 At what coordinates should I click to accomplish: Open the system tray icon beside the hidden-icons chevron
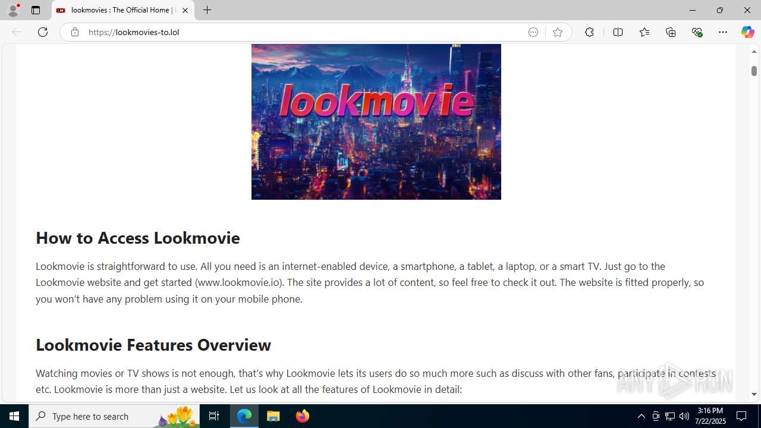point(656,416)
